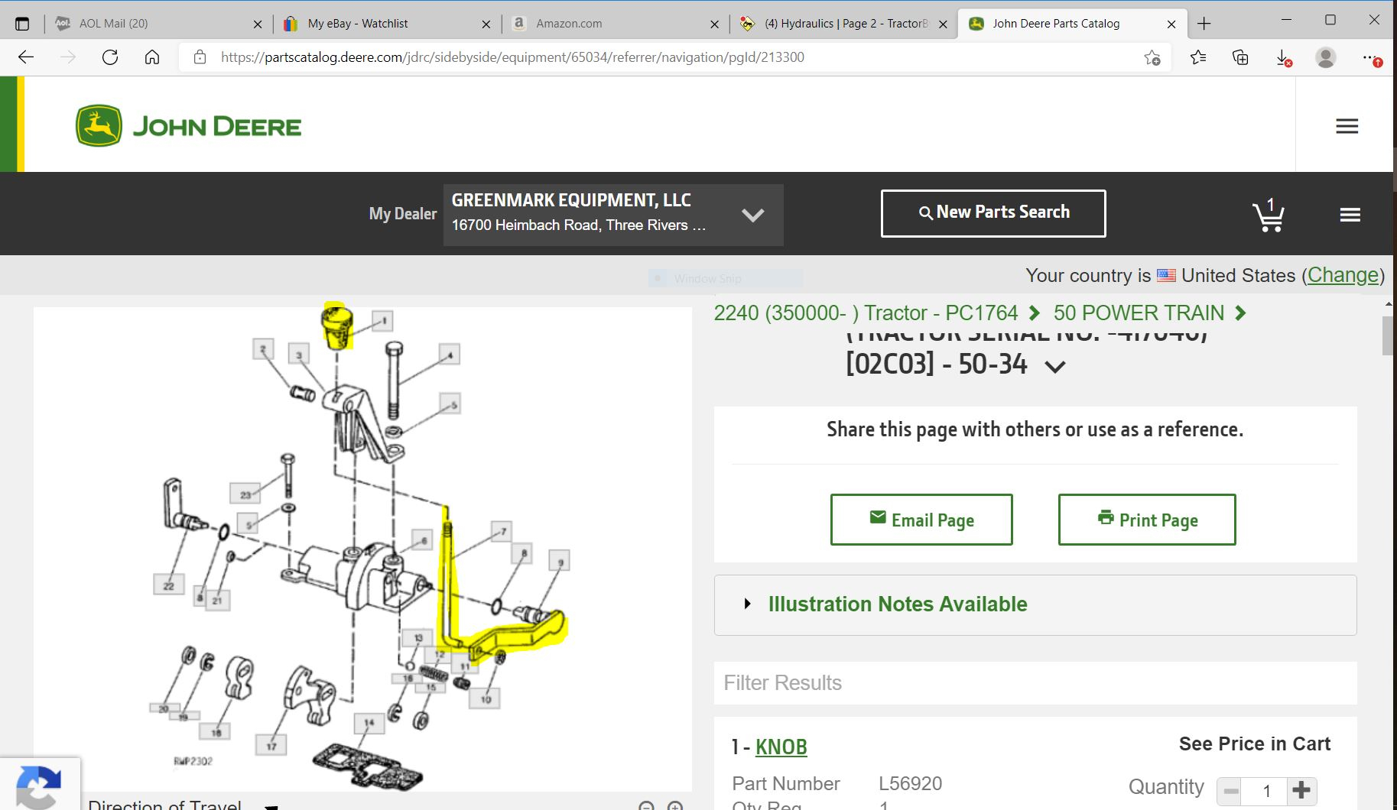Open the KNOB part link
This screenshot has width=1397, height=810.
(781, 747)
